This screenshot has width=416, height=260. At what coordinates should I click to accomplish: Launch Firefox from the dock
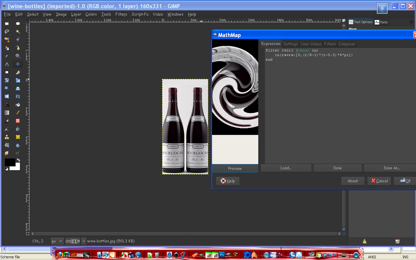point(60,255)
